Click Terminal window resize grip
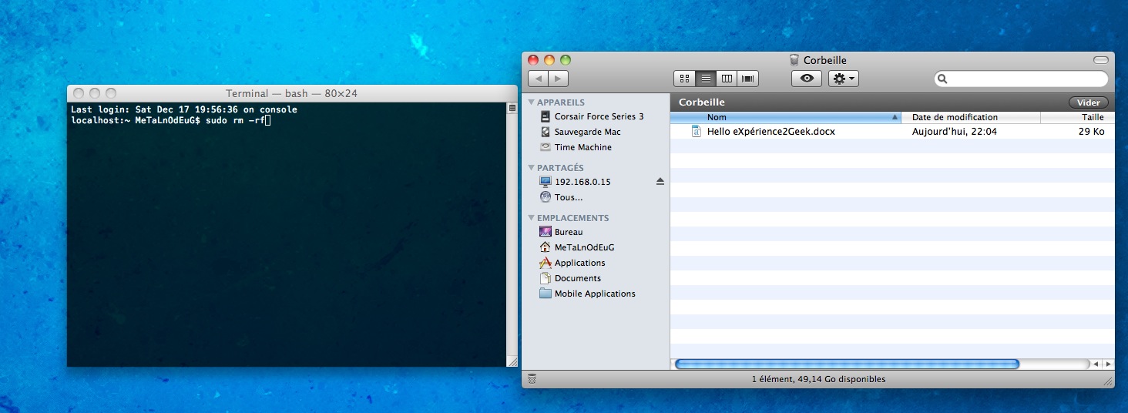The image size is (1128, 413). click(x=512, y=361)
